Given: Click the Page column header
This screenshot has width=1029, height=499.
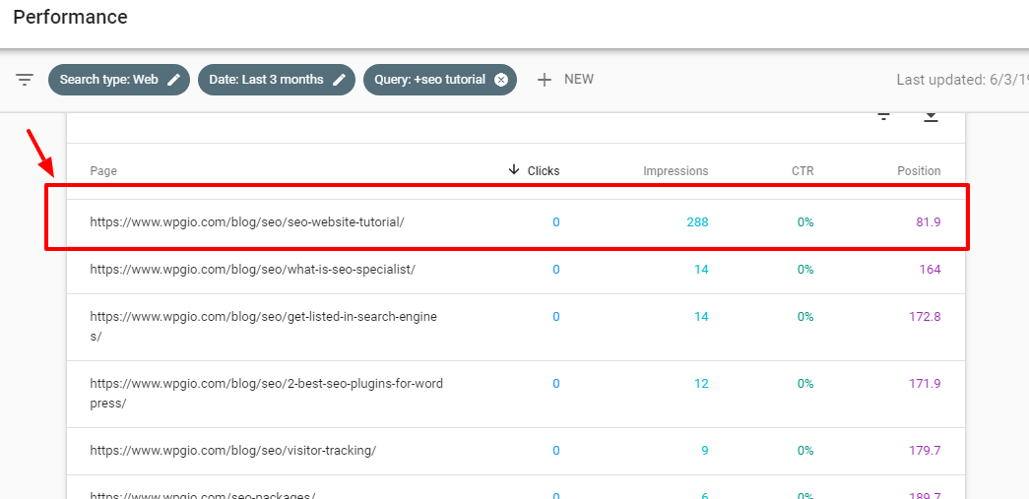Looking at the screenshot, I should click(103, 171).
